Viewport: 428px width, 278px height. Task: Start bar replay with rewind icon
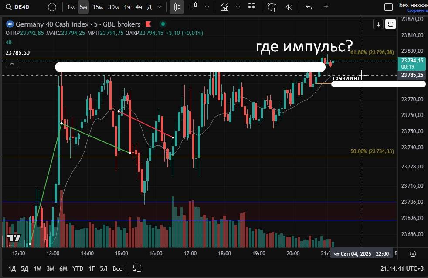(289, 7)
